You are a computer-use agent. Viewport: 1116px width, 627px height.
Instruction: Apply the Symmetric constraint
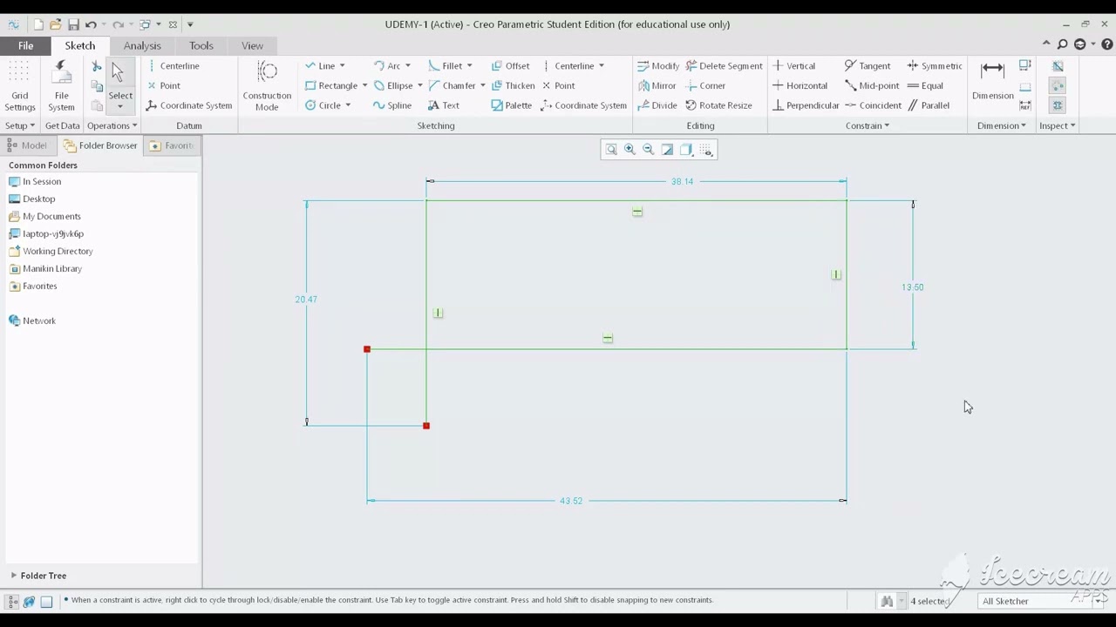(x=935, y=66)
